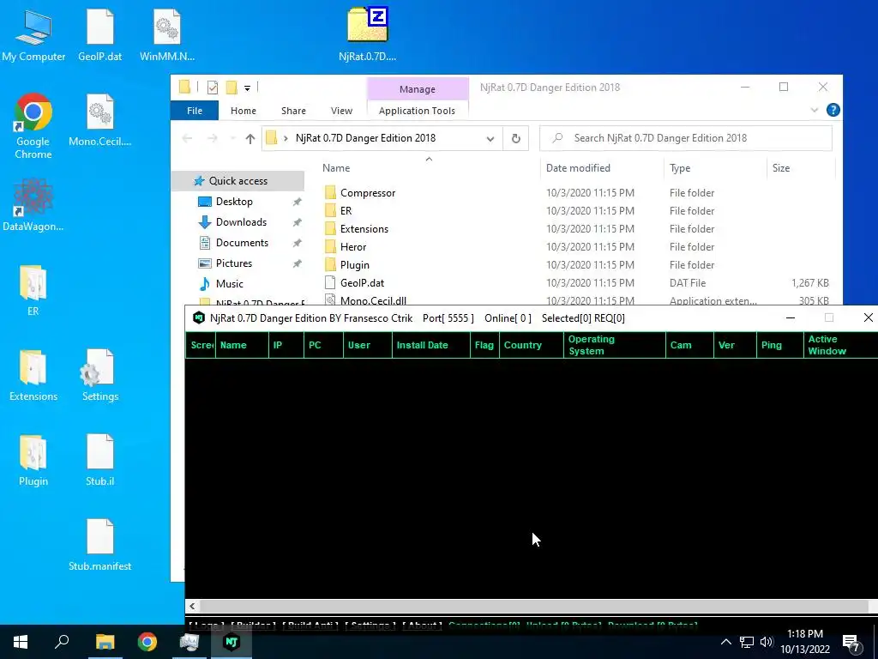Click the Install Date column header

coord(431,345)
